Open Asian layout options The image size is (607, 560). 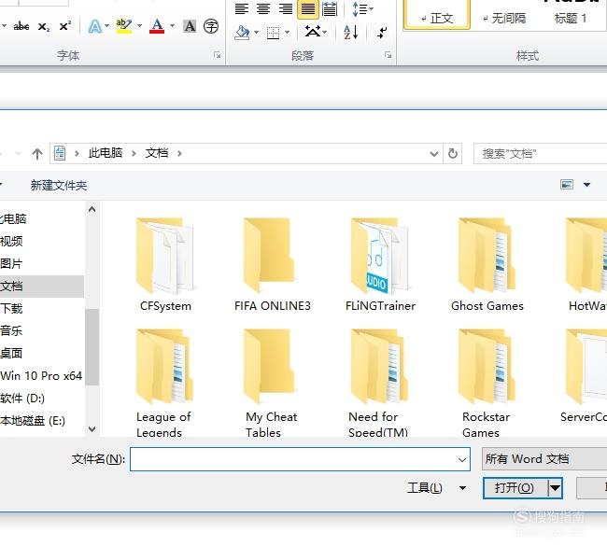pos(316,32)
